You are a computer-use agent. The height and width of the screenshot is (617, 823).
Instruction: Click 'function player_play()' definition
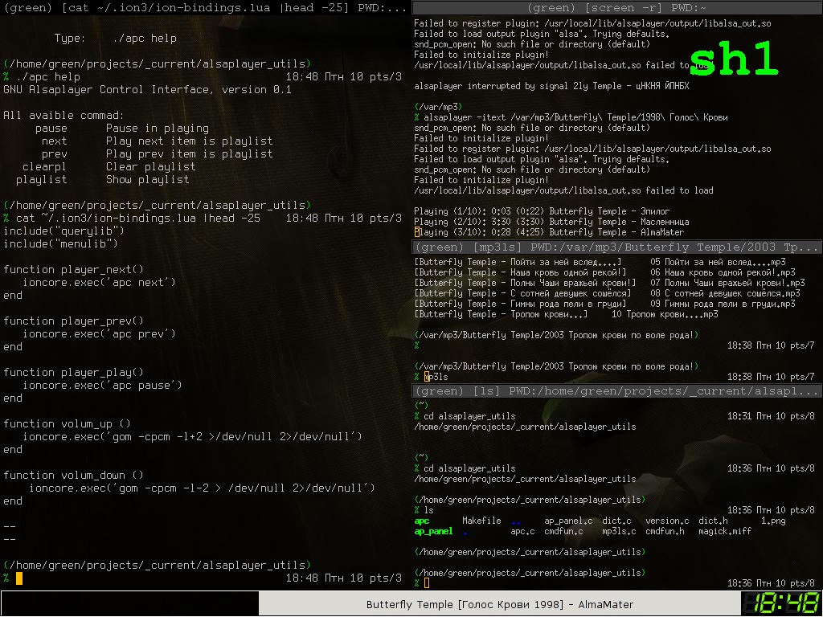pyautogui.click(x=73, y=372)
